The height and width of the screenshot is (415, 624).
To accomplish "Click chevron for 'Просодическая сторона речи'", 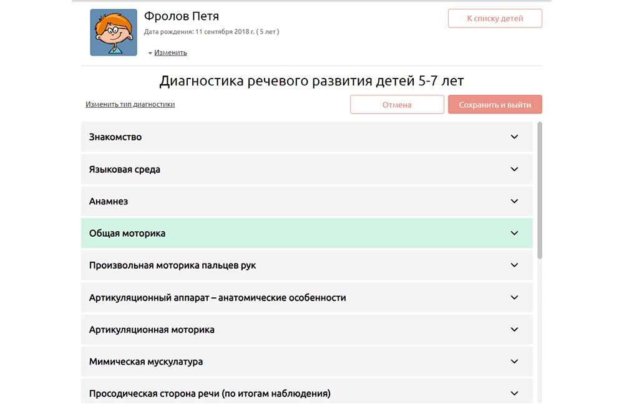I will coord(514,394).
